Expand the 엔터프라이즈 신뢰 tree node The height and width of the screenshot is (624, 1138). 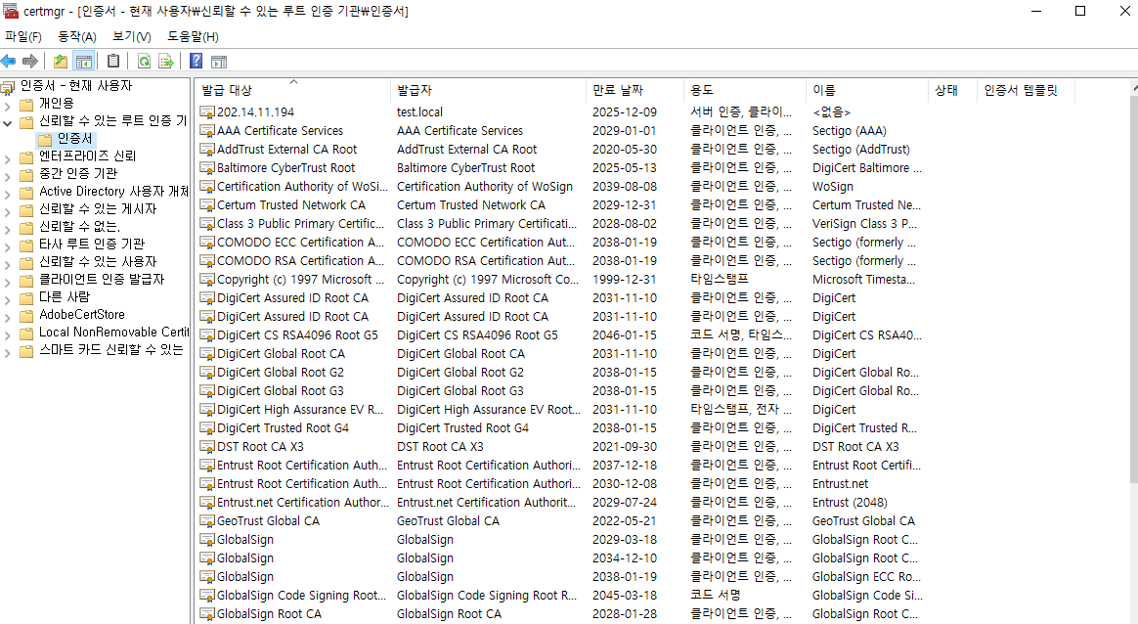(x=7, y=157)
